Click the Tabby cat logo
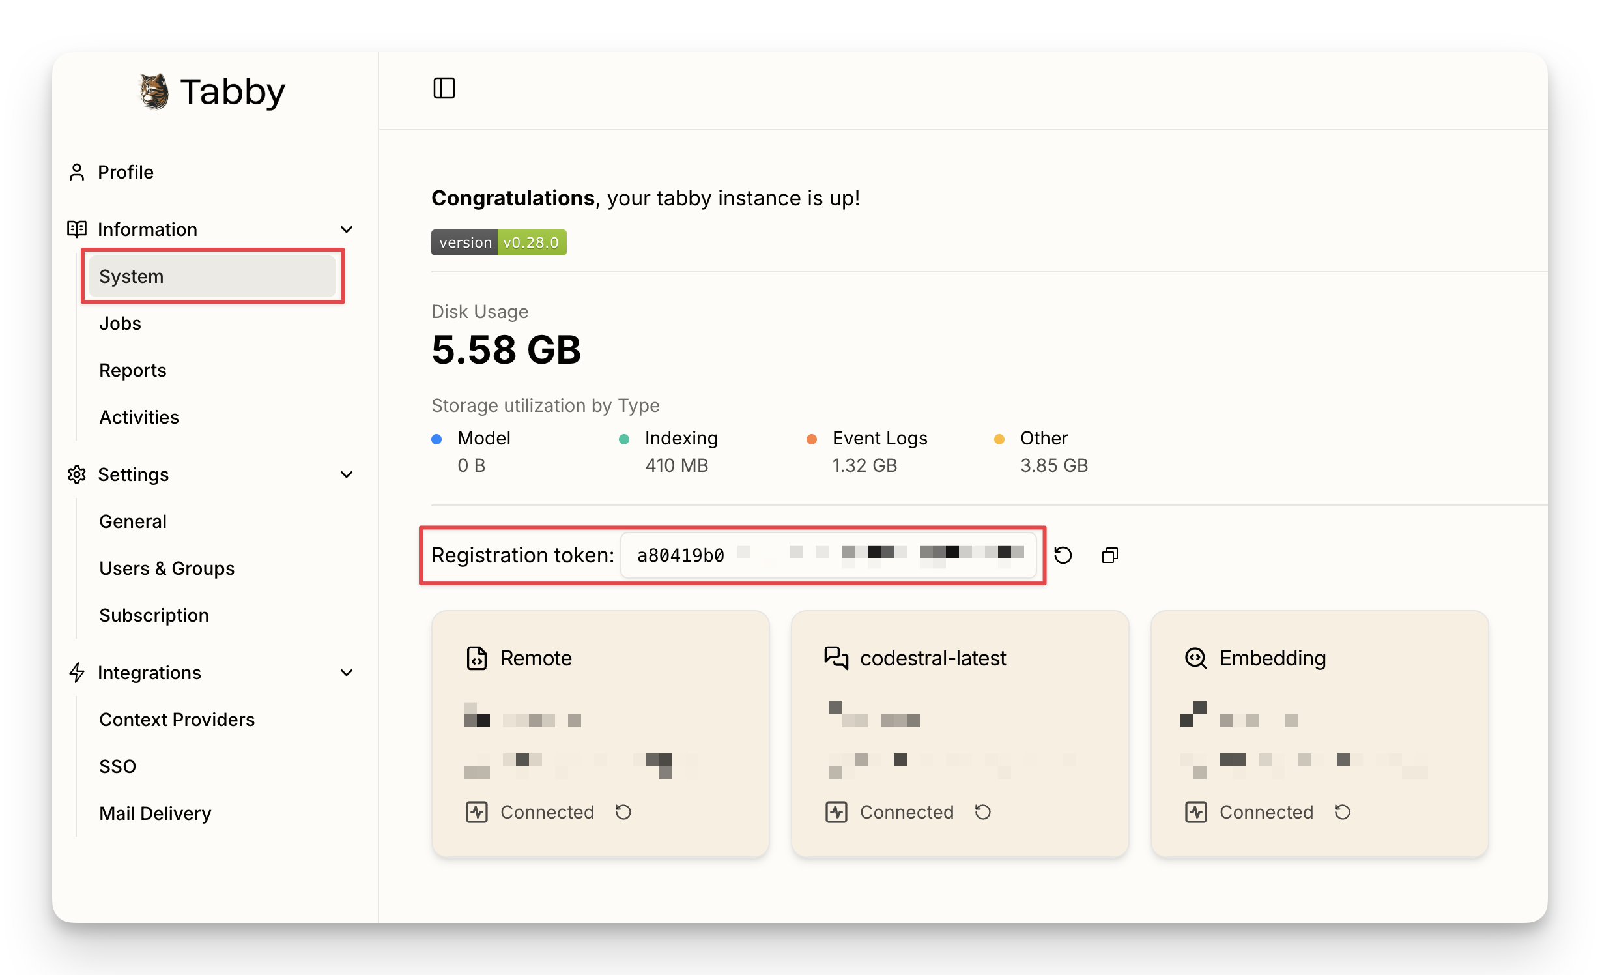This screenshot has height=975, width=1600. point(154,91)
